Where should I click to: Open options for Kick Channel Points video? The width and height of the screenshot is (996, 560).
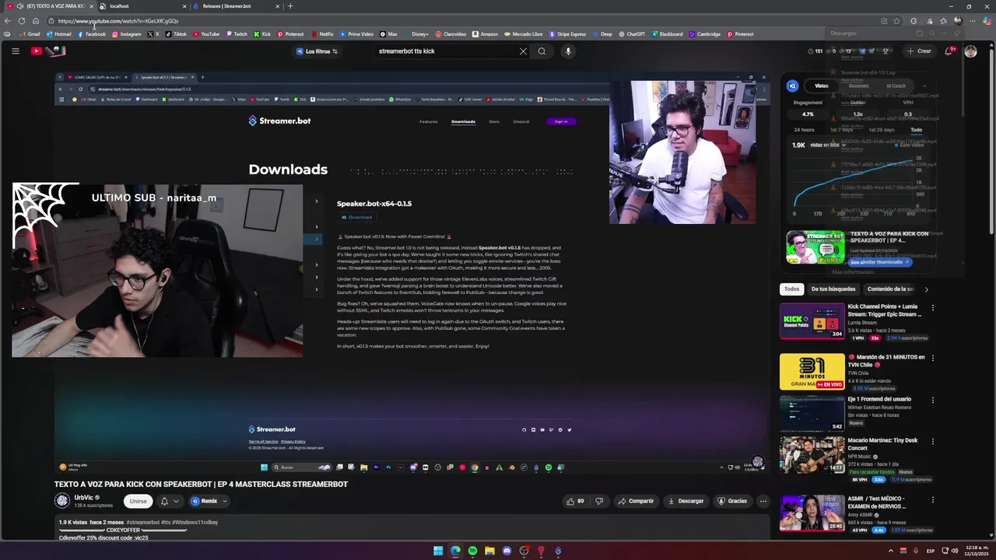(x=932, y=308)
